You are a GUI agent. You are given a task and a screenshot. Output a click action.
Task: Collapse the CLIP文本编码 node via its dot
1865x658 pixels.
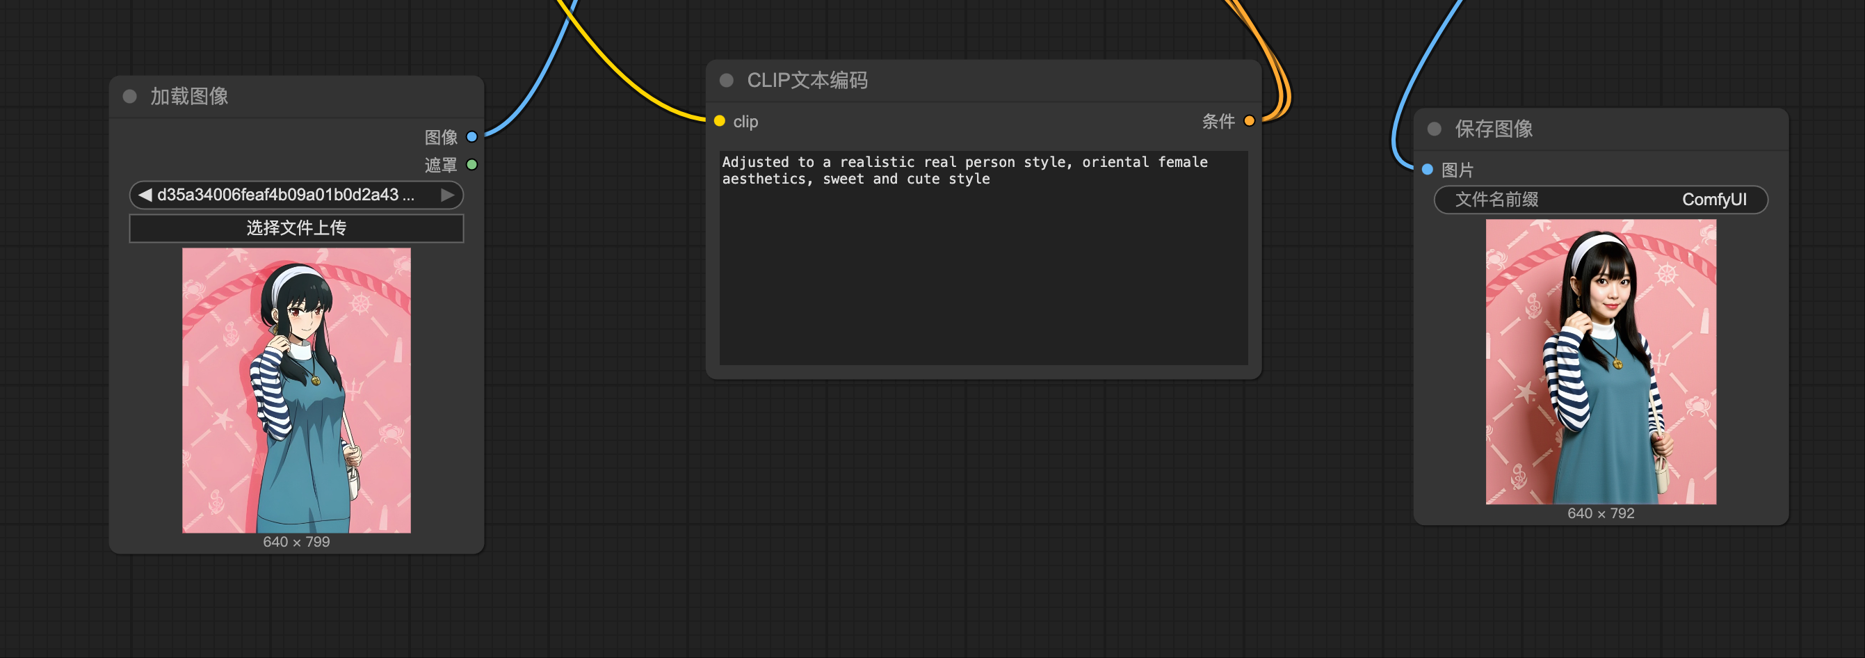coord(727,81)
